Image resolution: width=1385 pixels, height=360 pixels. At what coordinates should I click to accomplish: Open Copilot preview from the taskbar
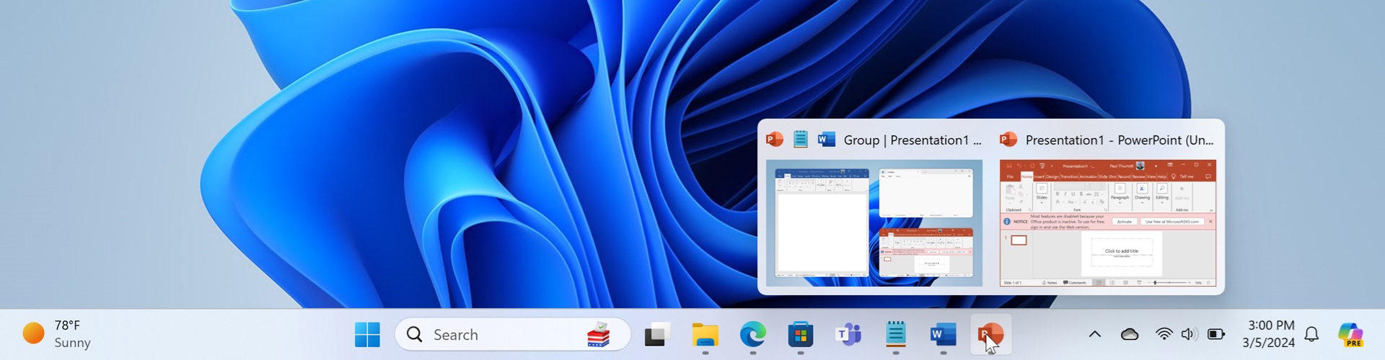click(x=1350, y=335)
